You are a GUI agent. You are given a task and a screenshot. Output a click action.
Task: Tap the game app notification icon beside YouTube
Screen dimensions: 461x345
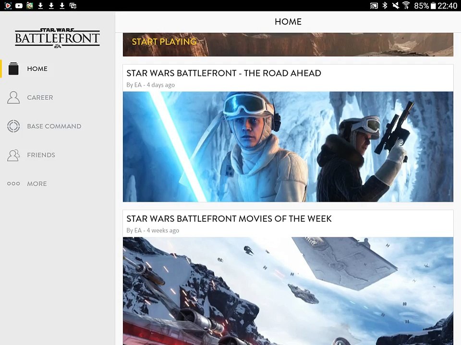pyautogui.click(x=30, y=6)
